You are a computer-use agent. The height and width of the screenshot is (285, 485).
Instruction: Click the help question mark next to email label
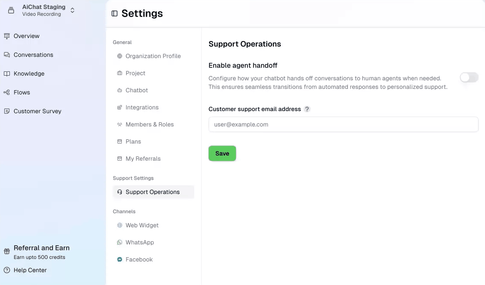click(307, 109)
